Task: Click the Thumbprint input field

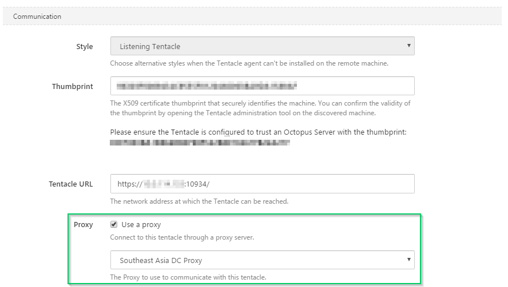Action: [x=262, y=86]
